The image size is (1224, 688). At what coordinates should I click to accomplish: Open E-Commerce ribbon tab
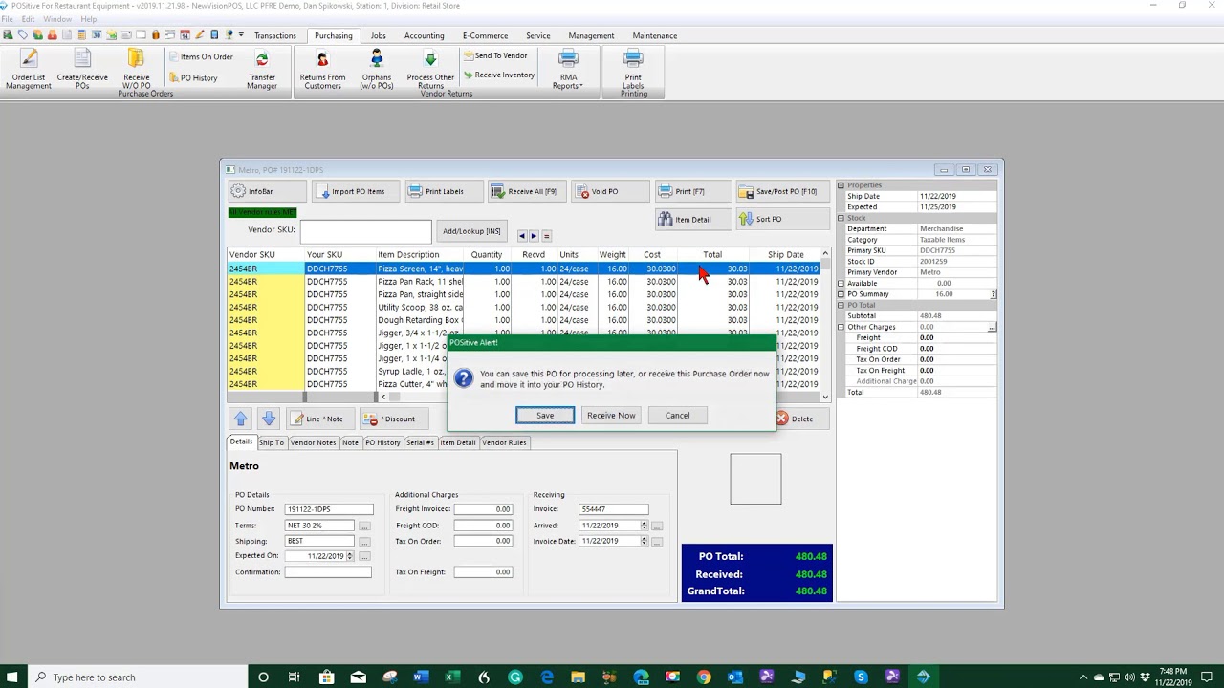coord(486,36)
